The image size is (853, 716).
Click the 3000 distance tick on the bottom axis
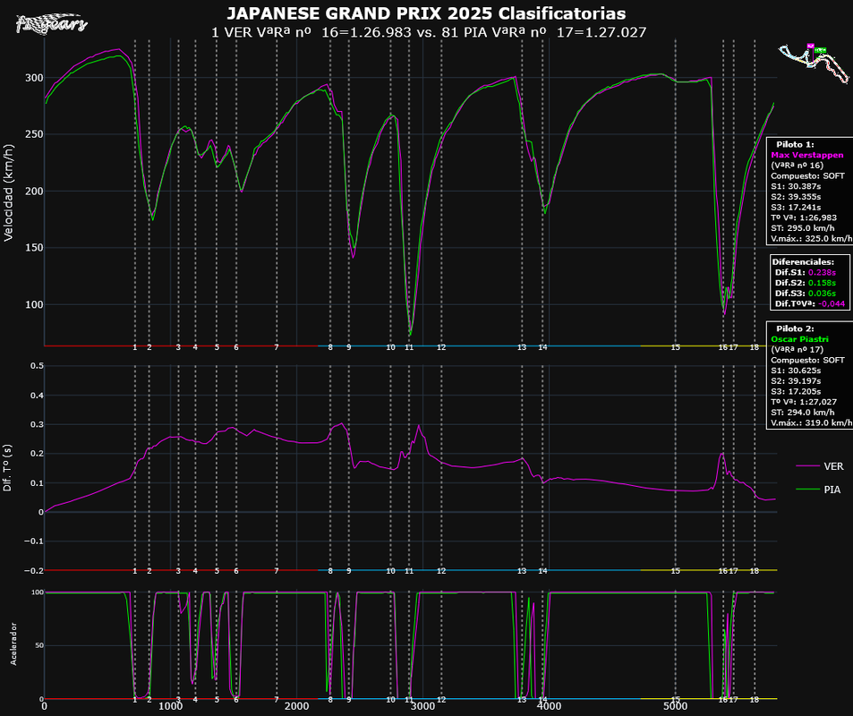point(422,706)
